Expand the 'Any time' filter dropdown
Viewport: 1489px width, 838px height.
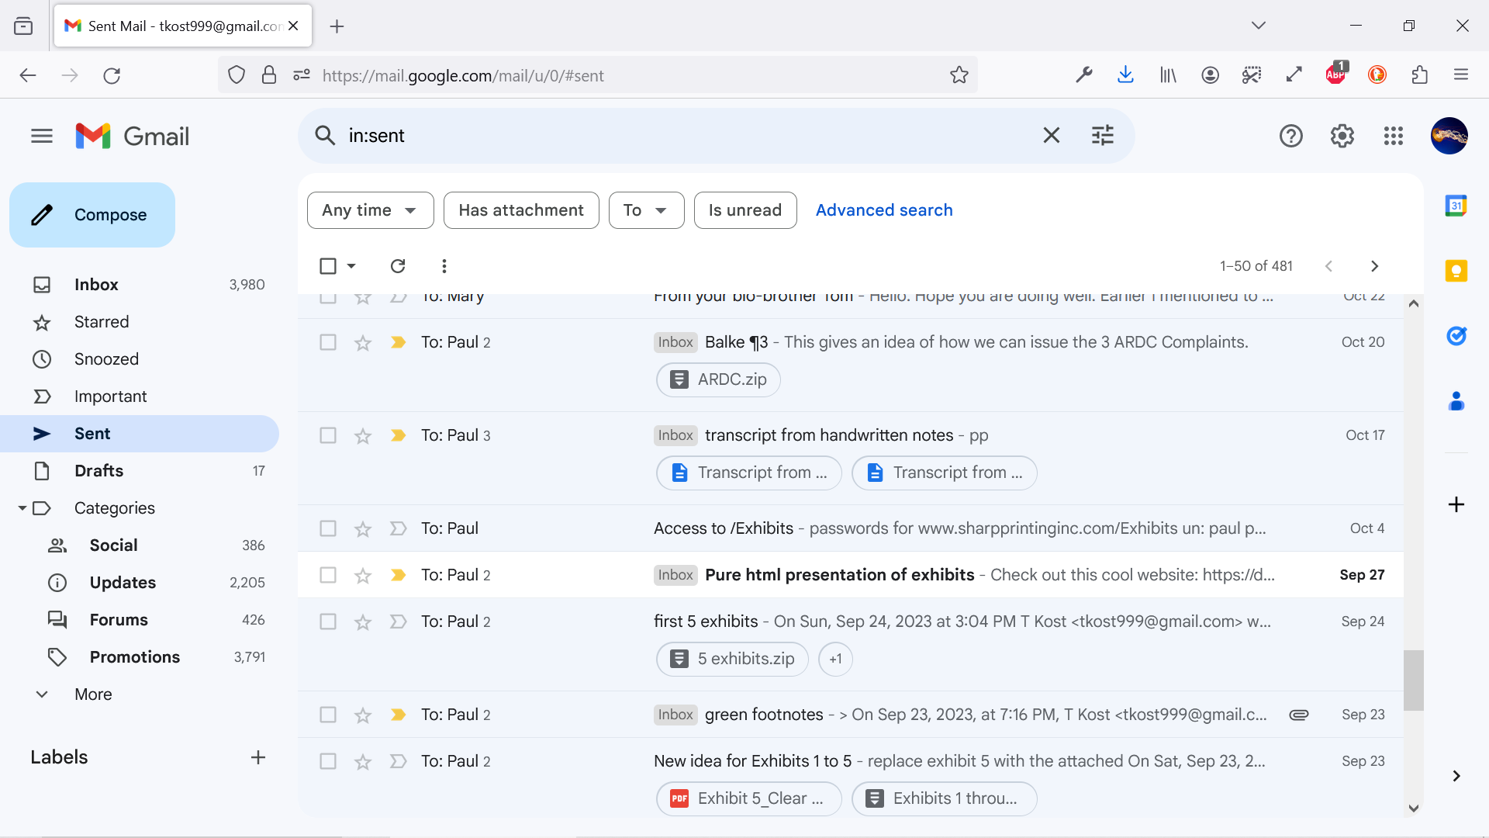pyautogui.click(x=370, y=210)
